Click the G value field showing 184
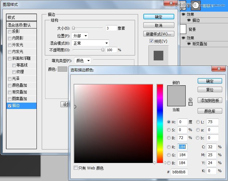 pos(182,155)
